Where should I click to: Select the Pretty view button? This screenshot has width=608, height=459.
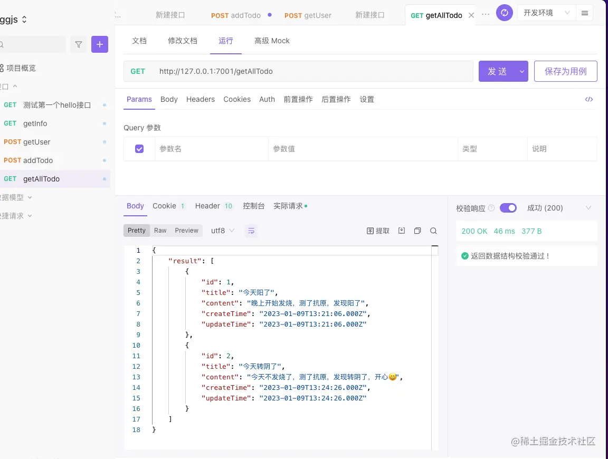point(137,231)
